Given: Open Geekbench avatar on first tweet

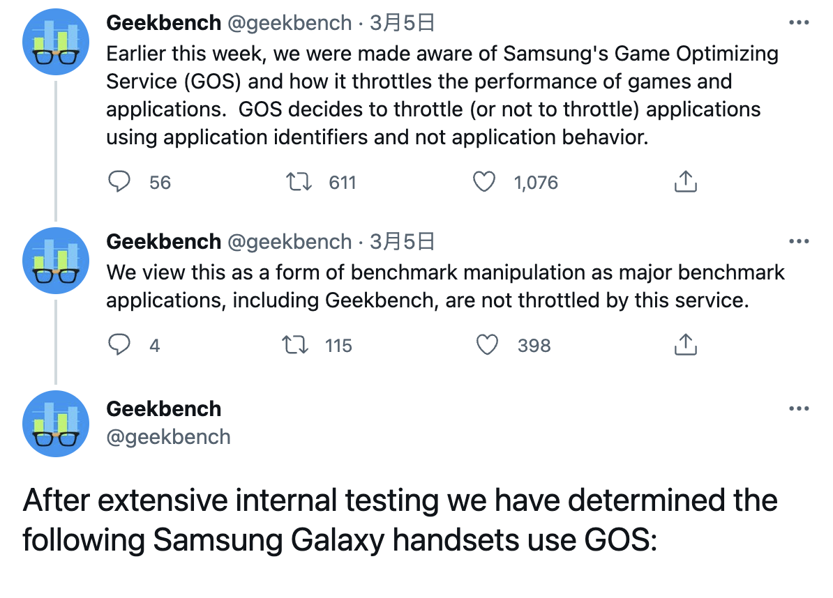Looking at the screenshot, I should (56, 42).
